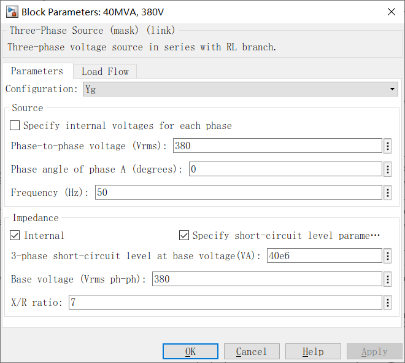Viewport: 405px width, 363px height.
Task: Open options menu beside X/R ratio field
Action: click(x=388, y=302)
